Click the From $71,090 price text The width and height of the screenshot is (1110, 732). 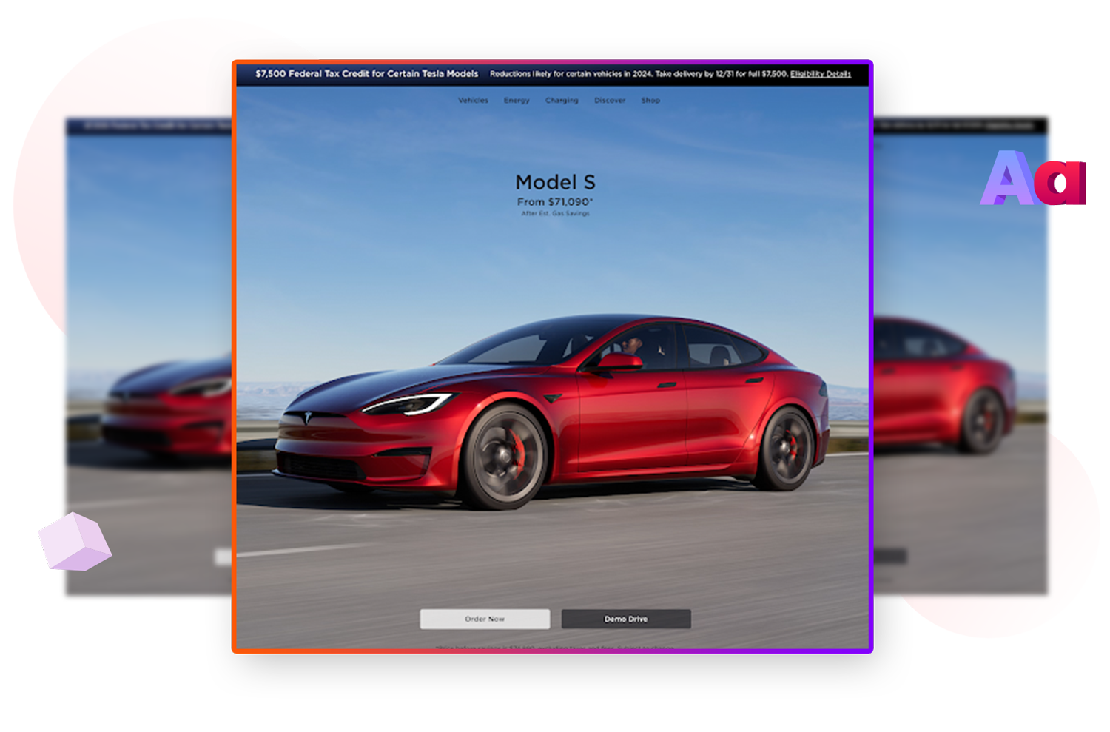click(x=555, y=201)
